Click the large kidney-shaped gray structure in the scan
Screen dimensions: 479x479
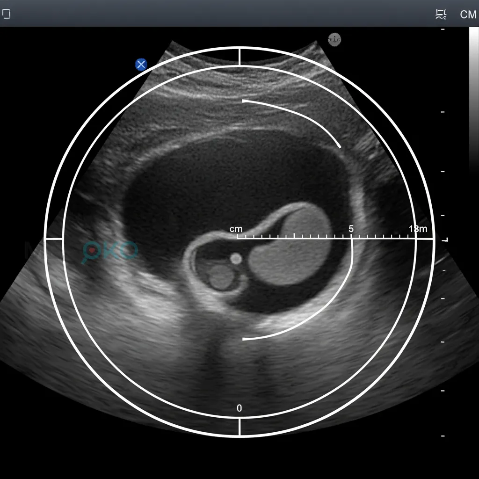tap(290, 244)
